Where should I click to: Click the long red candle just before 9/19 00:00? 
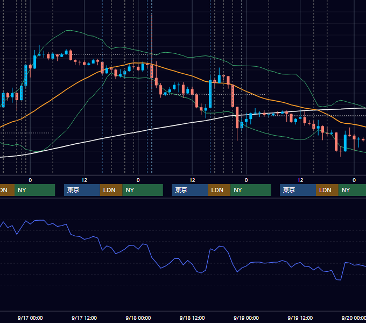coord(237,117)
